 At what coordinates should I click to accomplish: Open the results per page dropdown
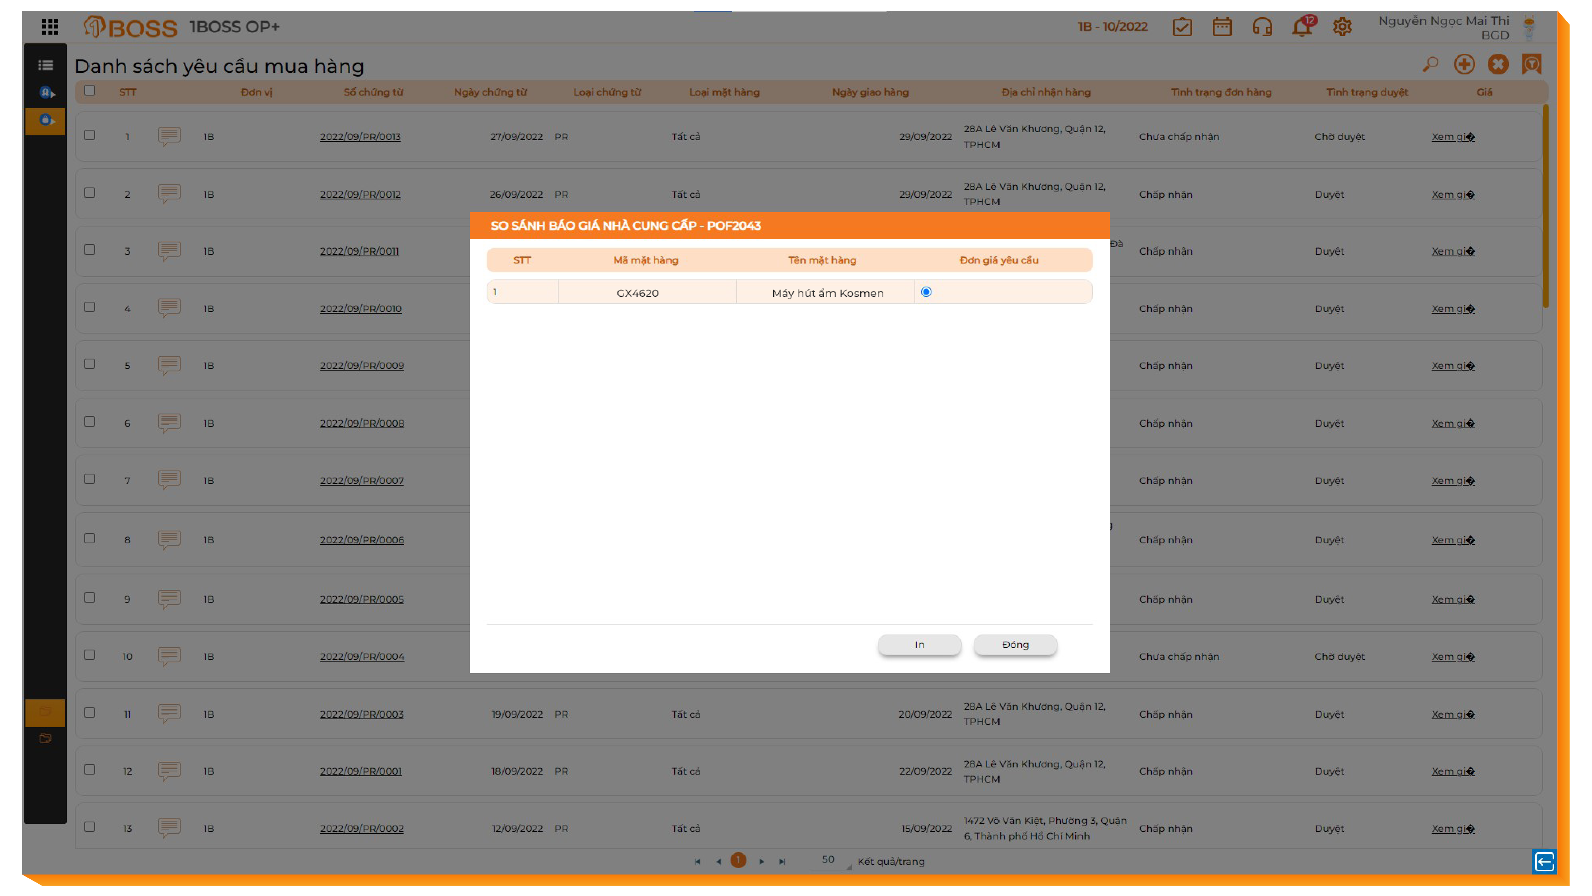coord(831,860)
